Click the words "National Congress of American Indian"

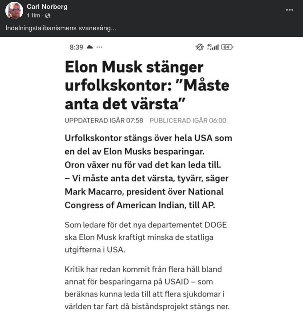(x=144, y=198)
